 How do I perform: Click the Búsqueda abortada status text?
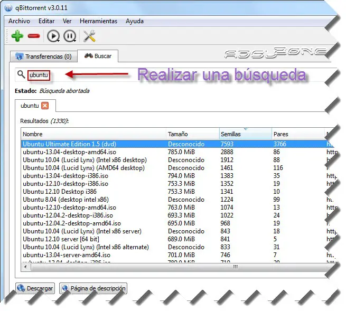click(64, 91)
